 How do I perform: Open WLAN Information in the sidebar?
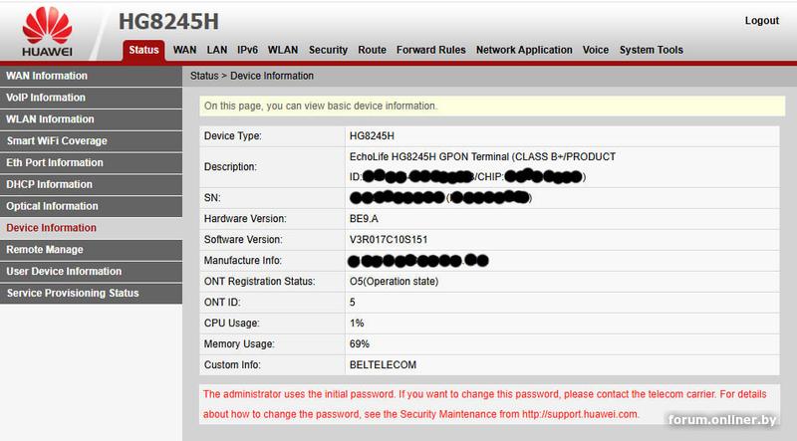coord(91,119)
